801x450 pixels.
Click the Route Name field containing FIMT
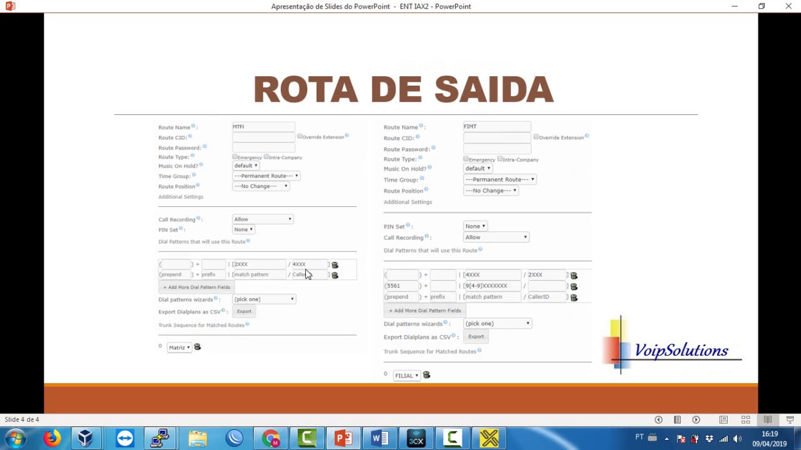497,126
